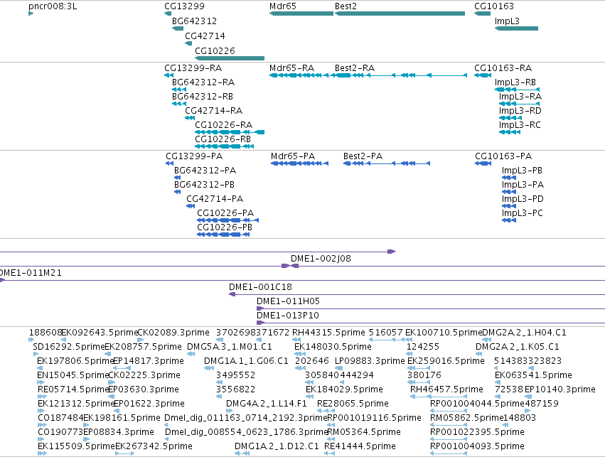The height and width of the screenshot is (457, 605).
Task: Select the Best2-RA transcript line
Action: [x=401, y=75]
